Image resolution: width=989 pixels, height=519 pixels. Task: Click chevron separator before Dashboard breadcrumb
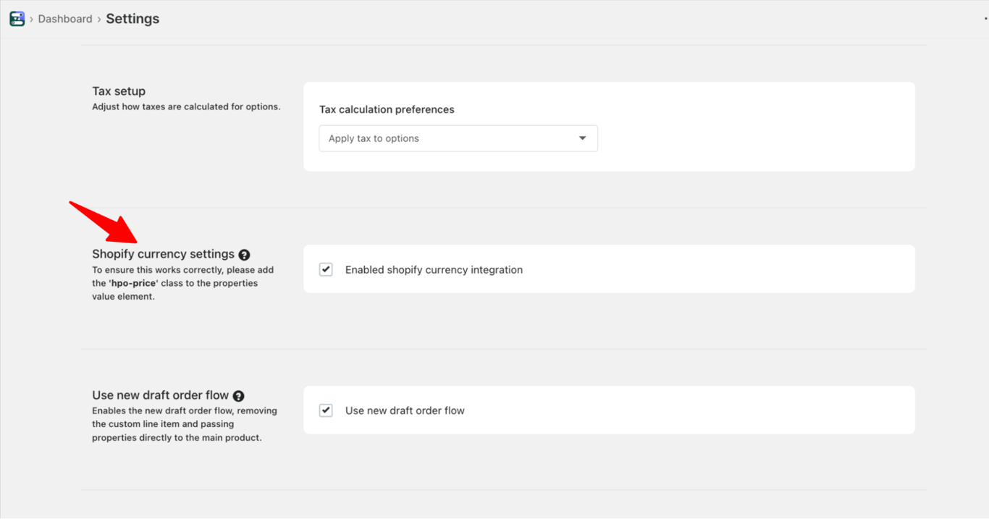pos(31,20)
